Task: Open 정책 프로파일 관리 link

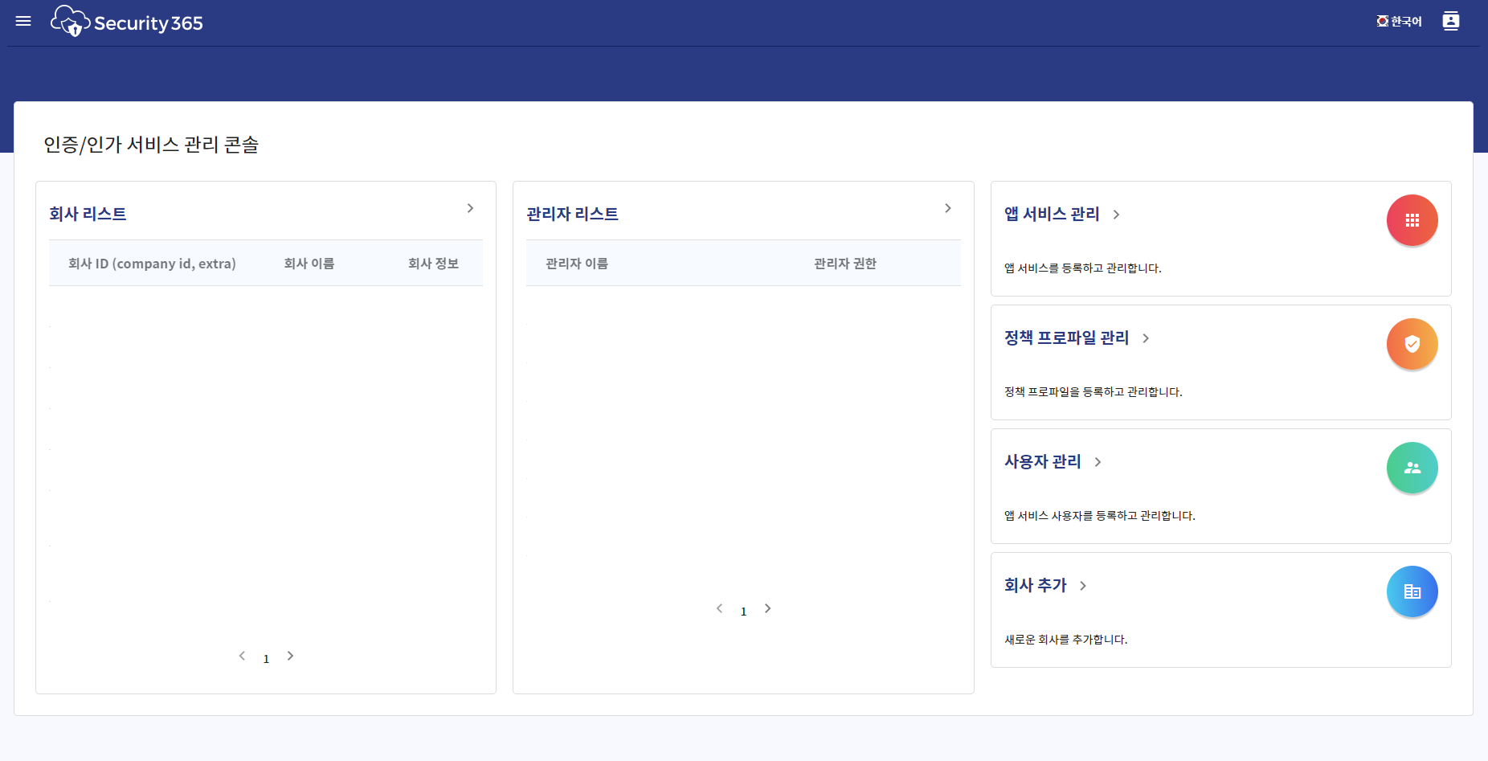Action: tap(1066, 338)
